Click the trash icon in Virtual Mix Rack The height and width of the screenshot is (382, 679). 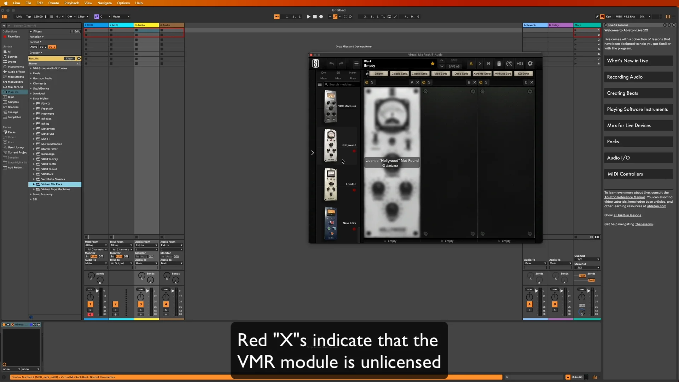[499, 64]
